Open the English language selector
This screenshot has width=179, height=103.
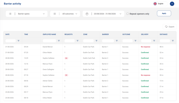click(160, 4)
